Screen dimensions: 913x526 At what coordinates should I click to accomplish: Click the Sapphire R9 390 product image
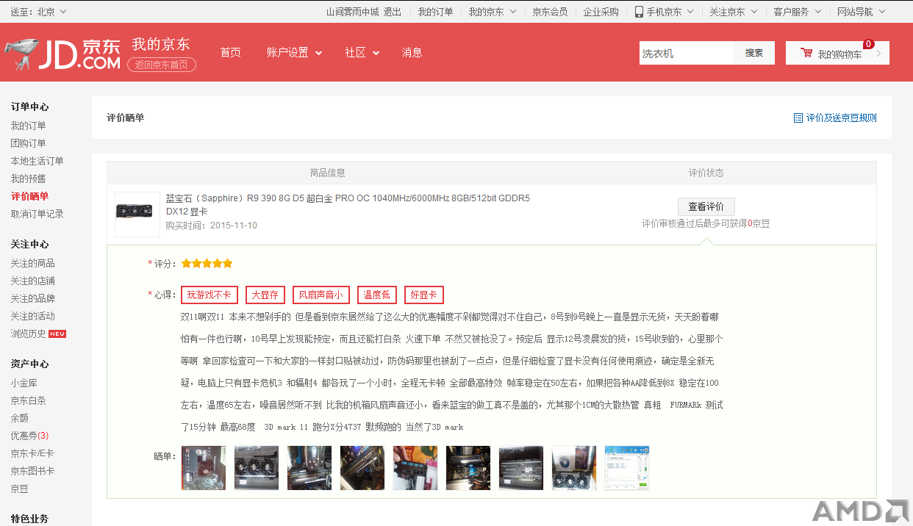point(137,214)
